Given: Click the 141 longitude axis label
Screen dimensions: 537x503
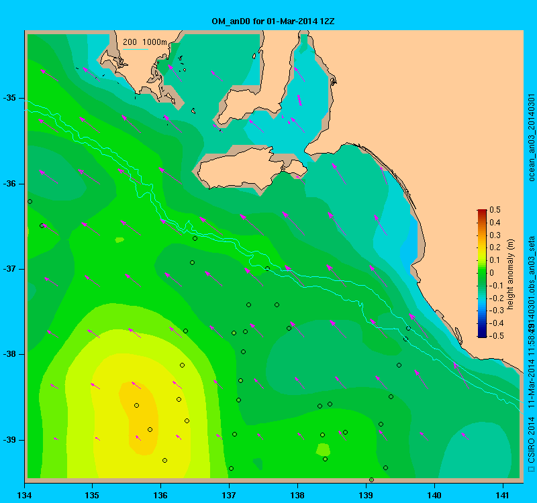Looking at the screenshot, I should pyautogui.click(x=503, y=495).
